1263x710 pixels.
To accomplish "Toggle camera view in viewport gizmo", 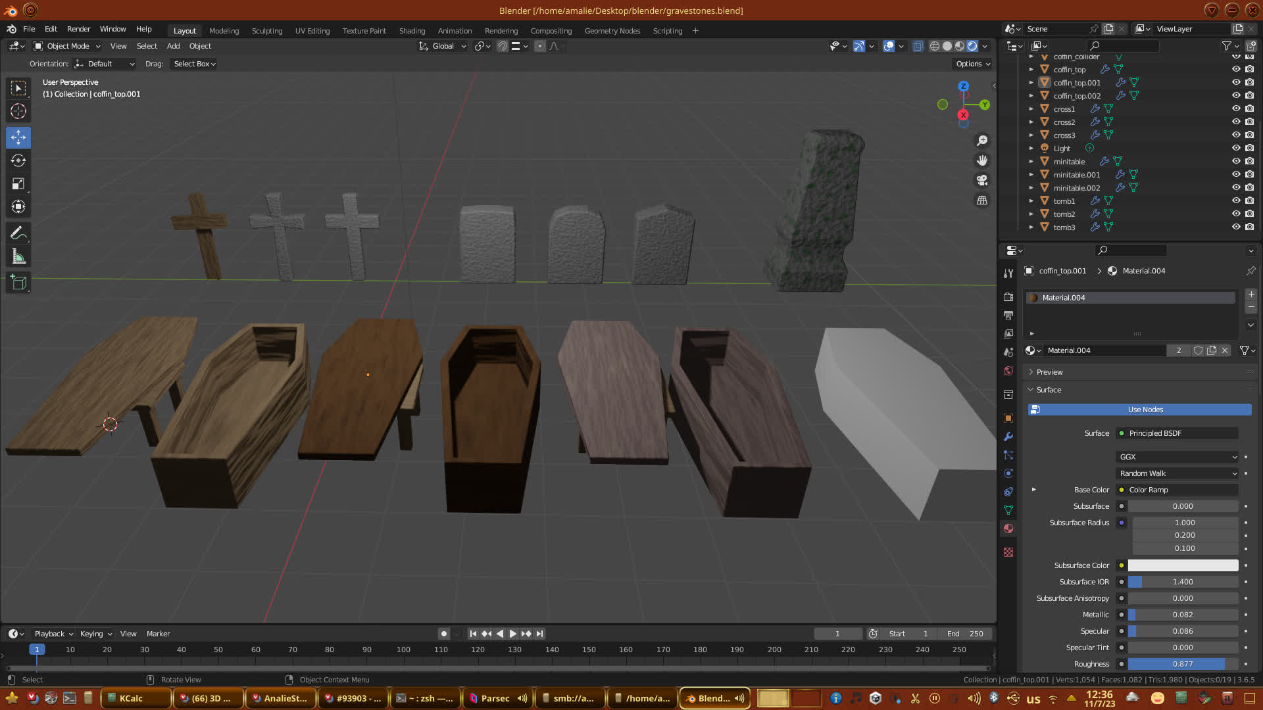I will click(982, 180).
